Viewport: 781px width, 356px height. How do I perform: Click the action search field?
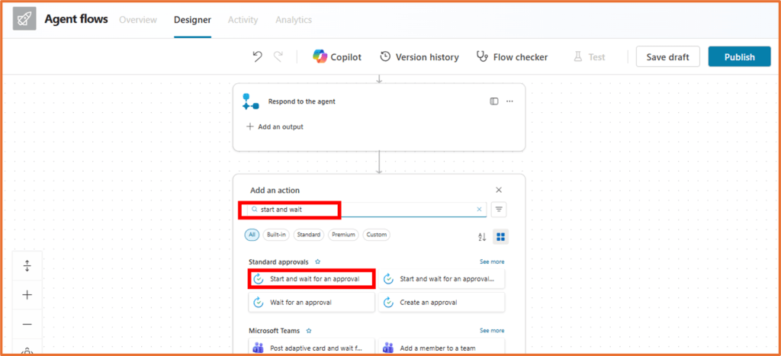(x=367, y=210)
